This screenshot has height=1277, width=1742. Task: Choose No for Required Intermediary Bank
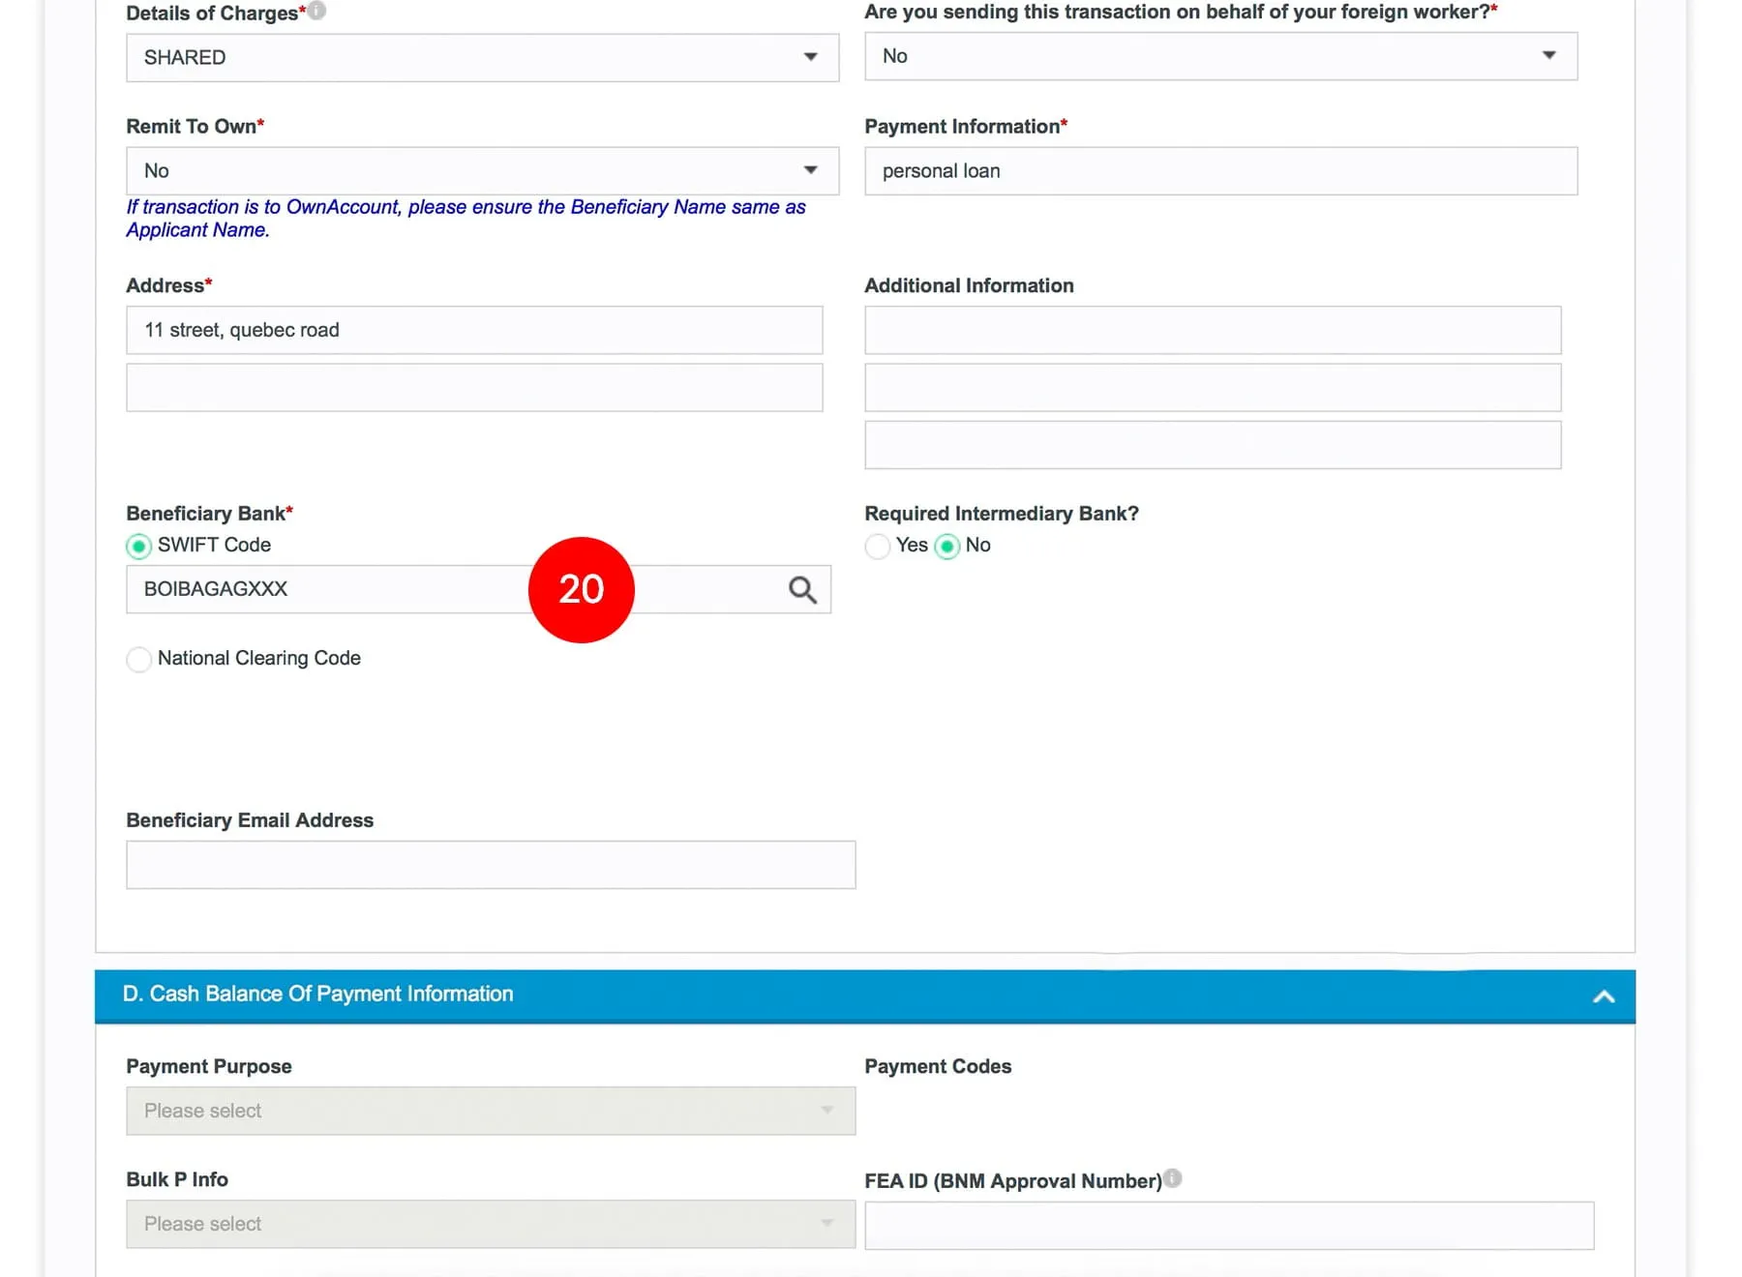(947, 547)
